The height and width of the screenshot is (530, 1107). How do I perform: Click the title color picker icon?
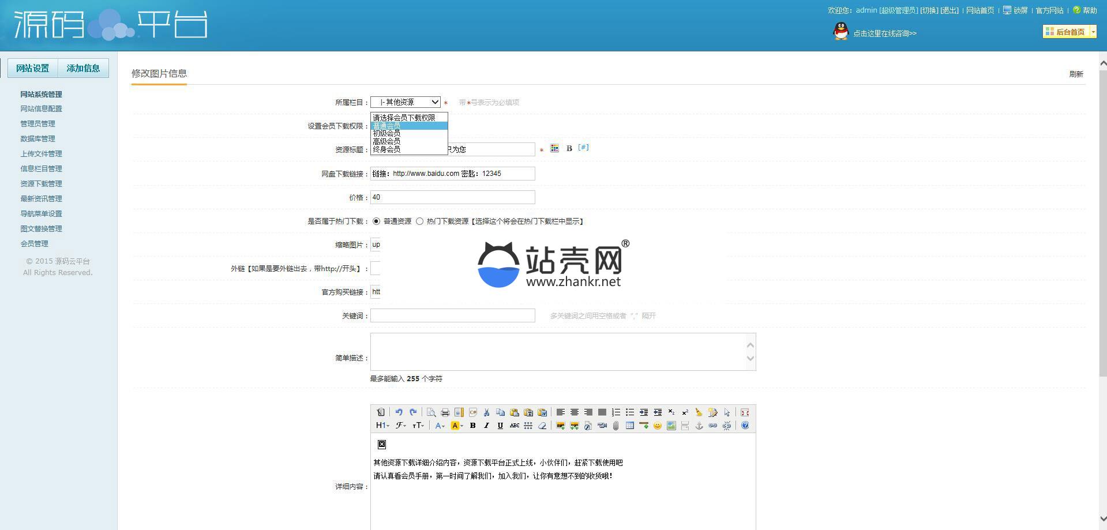554,148
